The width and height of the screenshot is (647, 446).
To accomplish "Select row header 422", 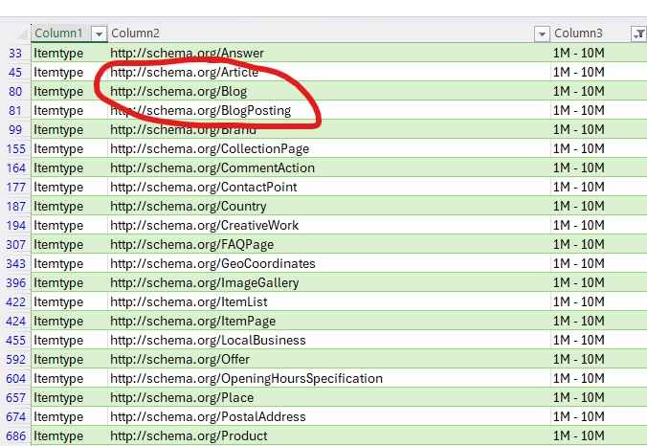I will point(15,301).
